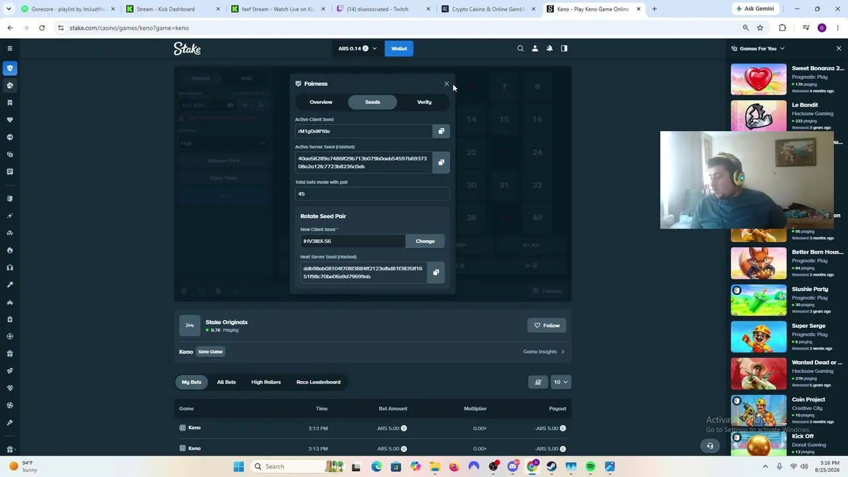Screen dimensions: 848x477
Task: Open the Windows Start menu
Action: tap(238, 466)
